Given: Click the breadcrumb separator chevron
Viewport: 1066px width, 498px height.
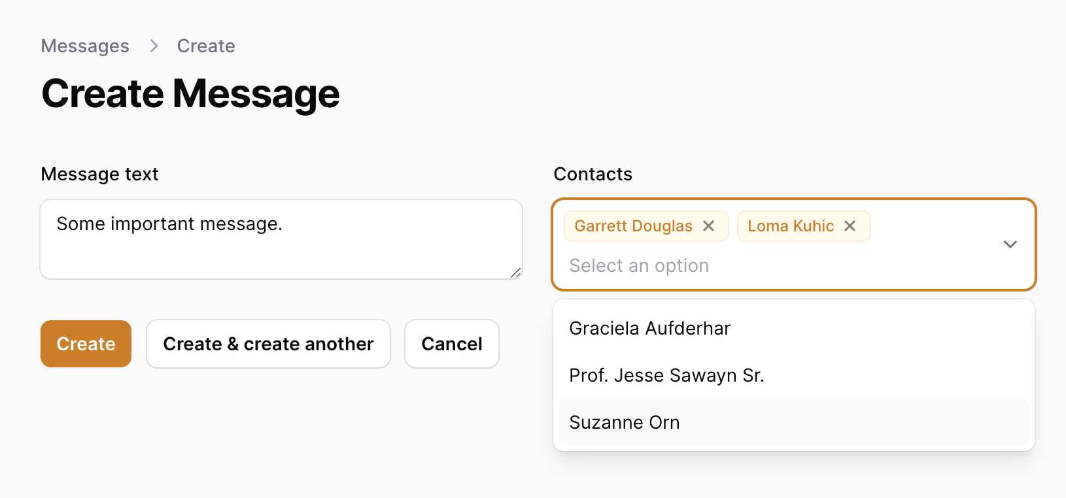Looking at the screenshot, I should pyautogui.click(x=154, y=46).
